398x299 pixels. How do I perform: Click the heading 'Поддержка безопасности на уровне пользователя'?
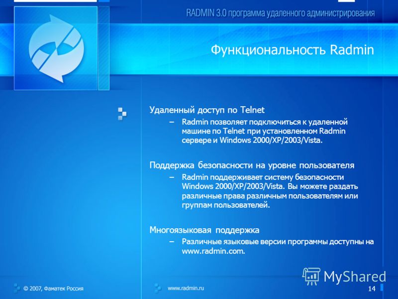pos(252,165)
